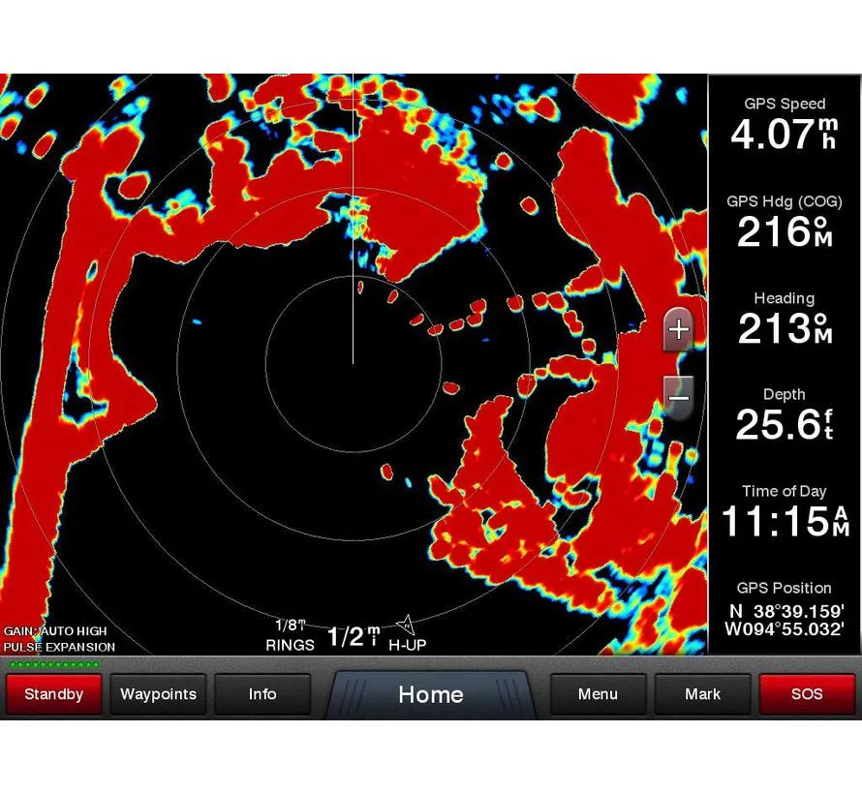Return to the Home screen
The width and height of the screenshot is (862, 794).
click(430, 695)
